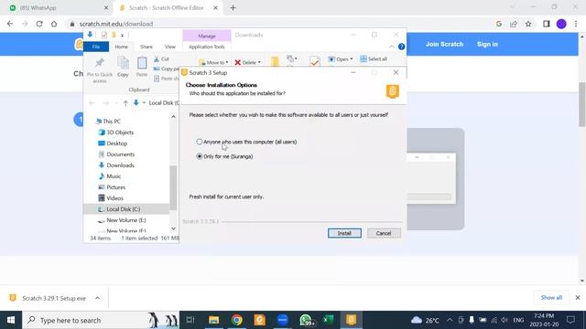Click Sign in link on Scratch page
Viewport: 586px width, 329px height.
pyautogui.click(x=487, y=44)
